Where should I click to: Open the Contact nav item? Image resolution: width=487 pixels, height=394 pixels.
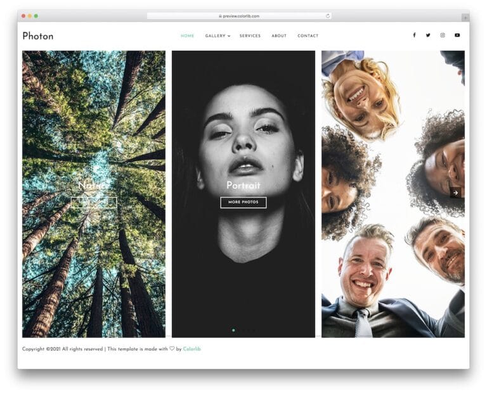308,35
